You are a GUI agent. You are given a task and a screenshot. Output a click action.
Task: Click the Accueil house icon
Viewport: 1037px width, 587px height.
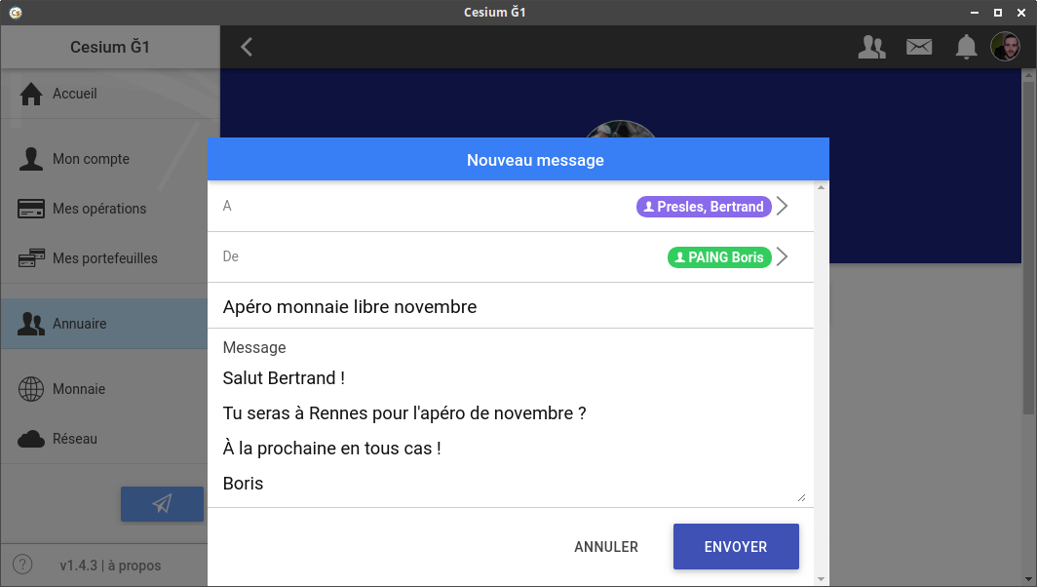tap(31, 94)
